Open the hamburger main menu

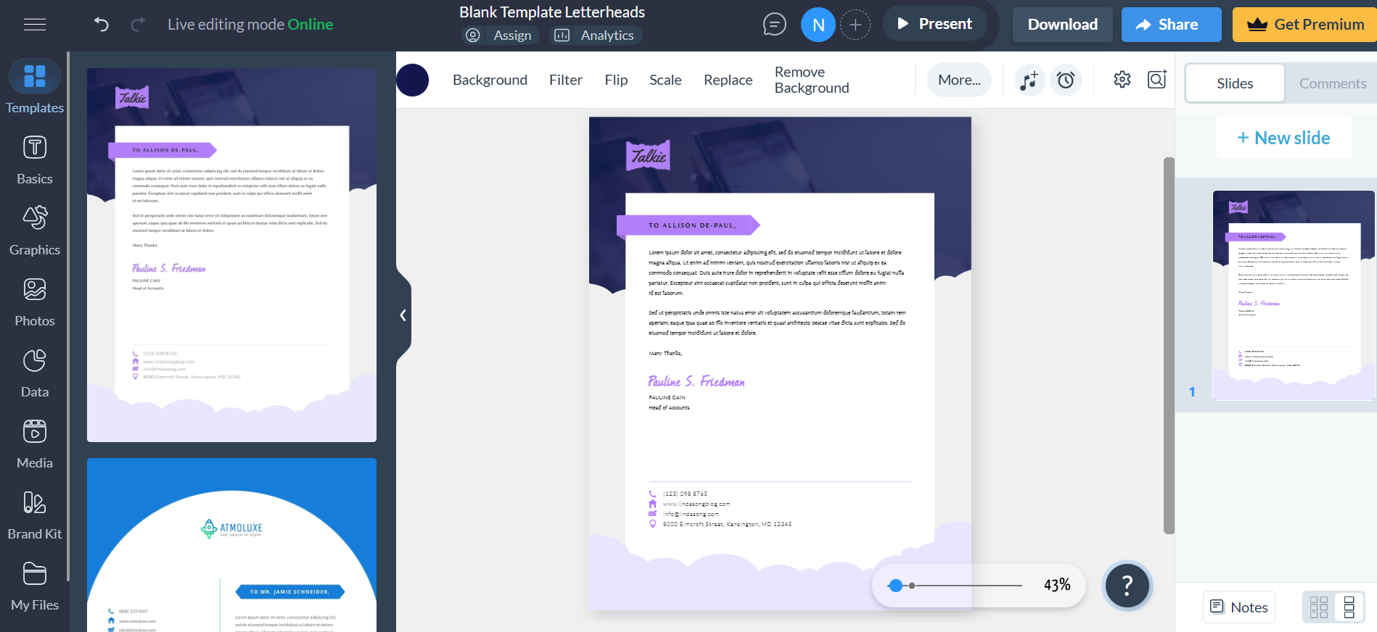coord(35,25)
